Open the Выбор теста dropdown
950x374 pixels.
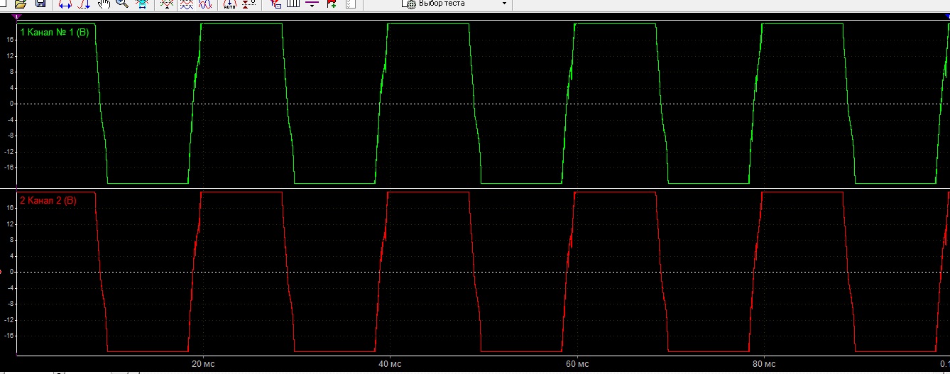click(x=456, y=4)
